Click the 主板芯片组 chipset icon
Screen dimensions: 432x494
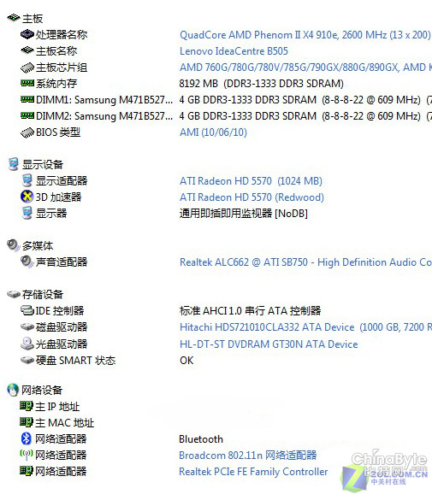(x=27, y=68)
